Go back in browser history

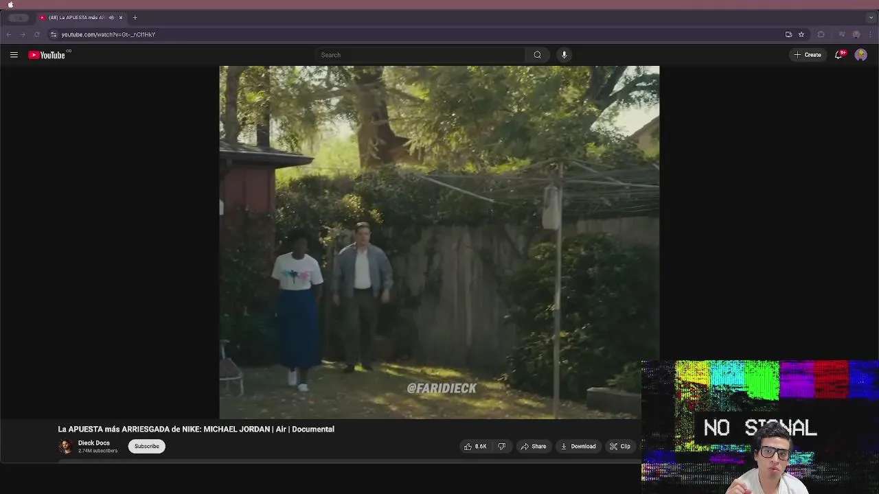pyautogui.click(x=9, y=34)
